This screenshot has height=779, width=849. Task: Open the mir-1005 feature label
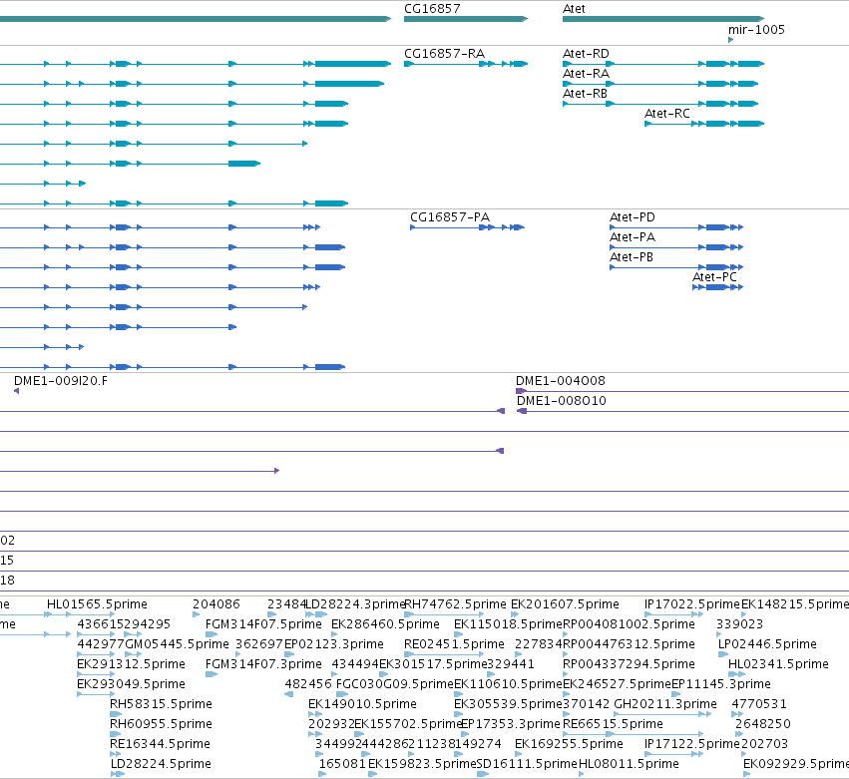[x=756, y=30]
